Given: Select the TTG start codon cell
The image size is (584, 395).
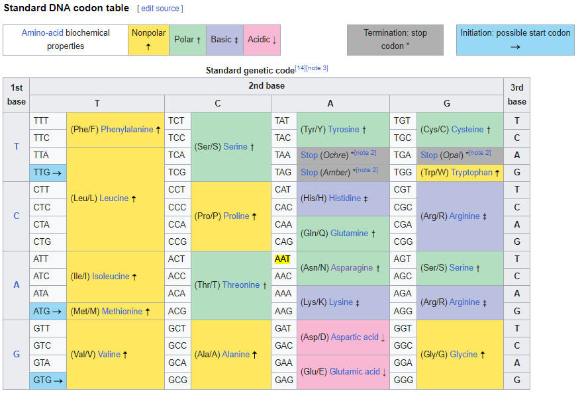Looking at the screenshot, I should (48, 173).
